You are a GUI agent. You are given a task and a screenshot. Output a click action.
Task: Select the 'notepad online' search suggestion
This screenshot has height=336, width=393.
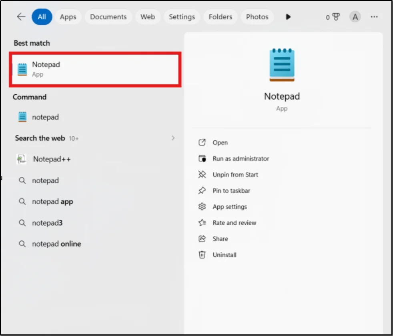click(95, 244)
